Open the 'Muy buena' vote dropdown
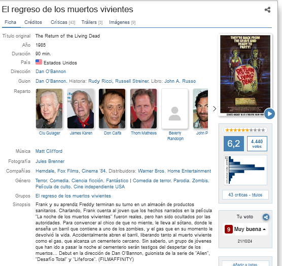The height and width of the screenshot is (266, 282). [245, 229]
